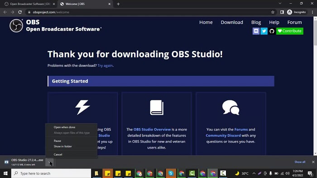
Task: Open the OBS Studio Overview link
Action: click(x=152, y=129)
